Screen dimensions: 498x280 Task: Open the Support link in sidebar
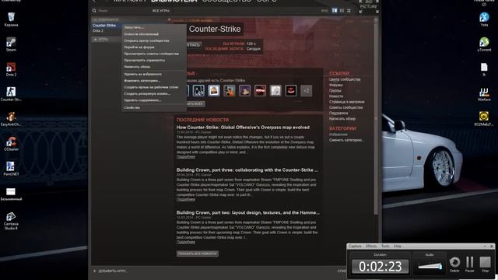pos(338,113)
